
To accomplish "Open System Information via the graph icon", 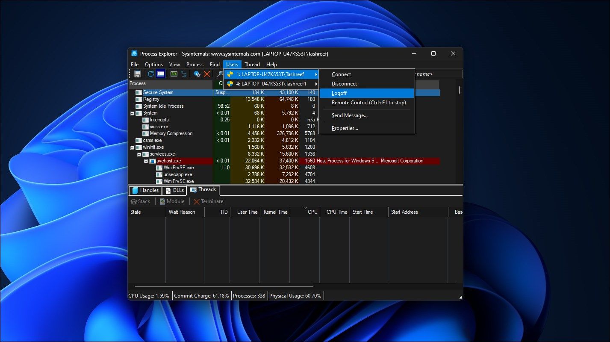I will [174, 74].
